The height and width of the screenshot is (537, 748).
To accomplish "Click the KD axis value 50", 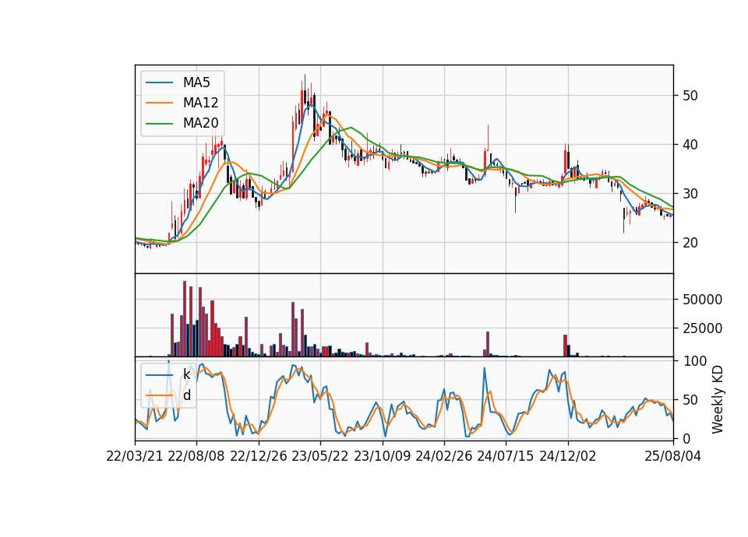I will [x=690, y=400].
